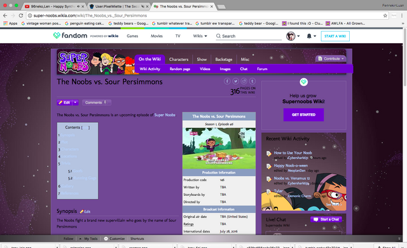Open the Contribute dropdown
407x248 pixels.
click(331, 59)
